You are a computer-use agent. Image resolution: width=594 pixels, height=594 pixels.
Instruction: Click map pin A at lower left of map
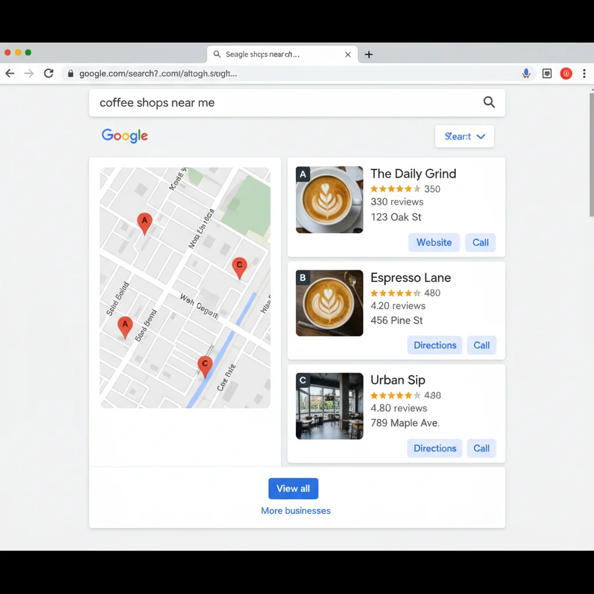[x=125, y=327]
